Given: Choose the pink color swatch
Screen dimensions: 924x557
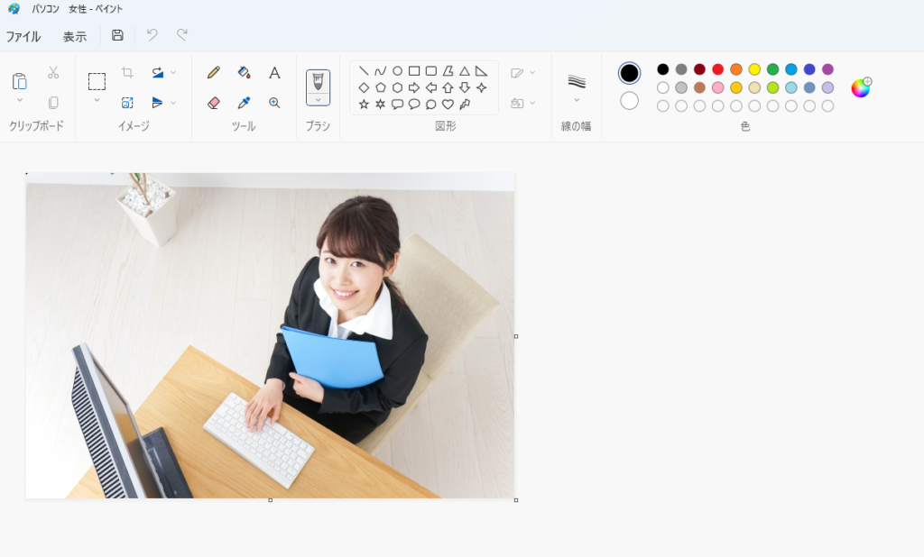Looking at the screenshot, I should [717, 87].
